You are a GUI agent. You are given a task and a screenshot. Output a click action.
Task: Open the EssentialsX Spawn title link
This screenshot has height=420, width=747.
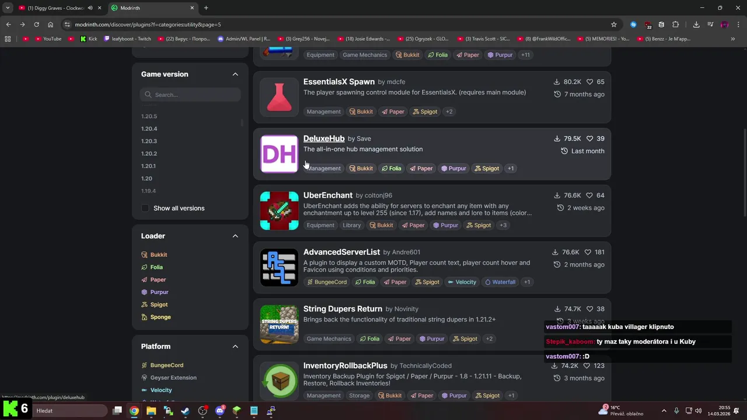339,82
